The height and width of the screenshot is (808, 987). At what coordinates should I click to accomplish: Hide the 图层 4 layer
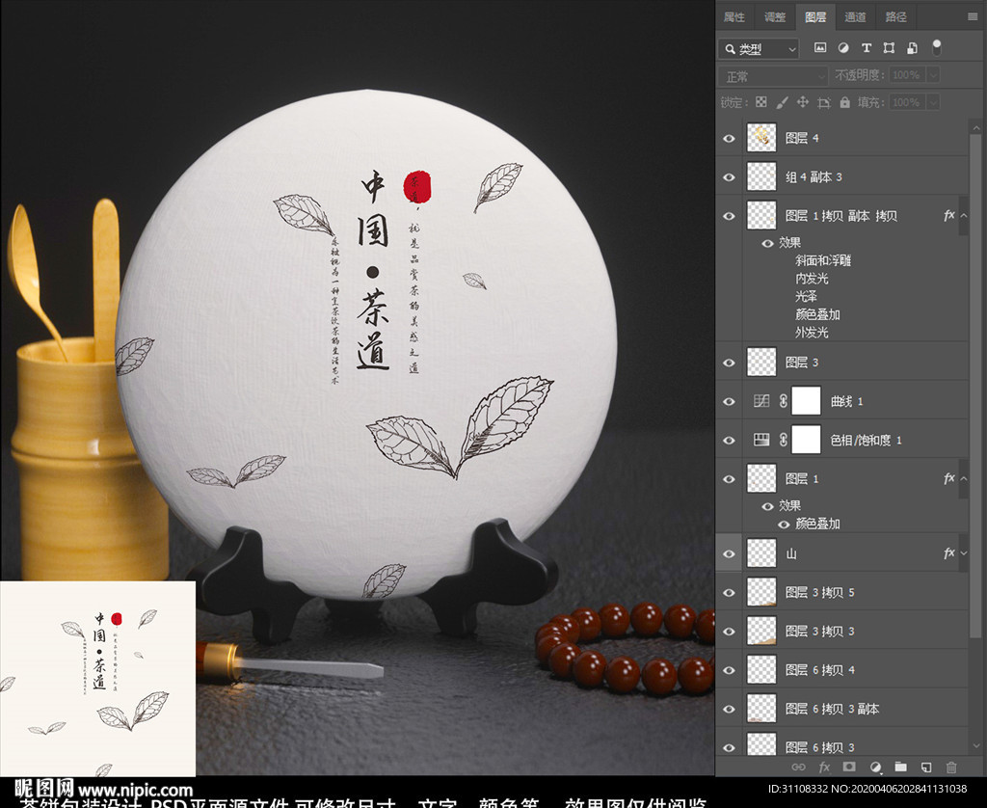click(x=729, y=139)
